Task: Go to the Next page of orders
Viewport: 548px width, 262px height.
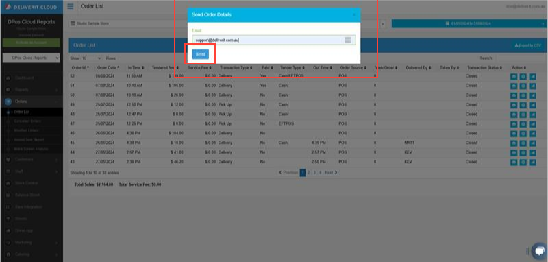Action: [331, 172]
